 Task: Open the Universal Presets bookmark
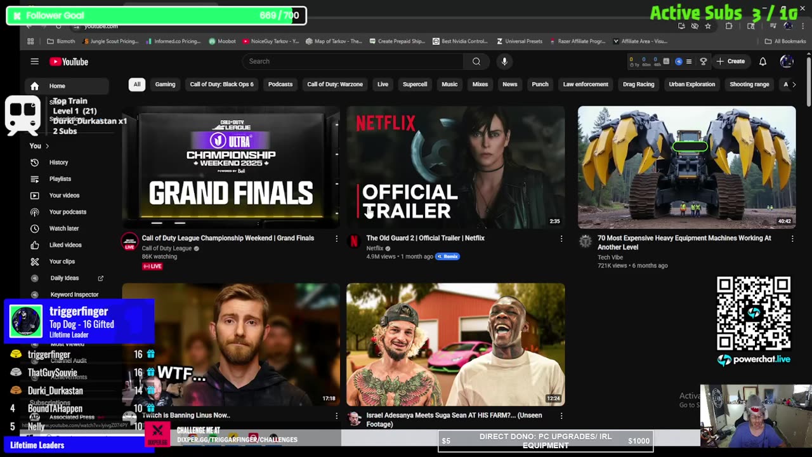[x=519, y=41]
